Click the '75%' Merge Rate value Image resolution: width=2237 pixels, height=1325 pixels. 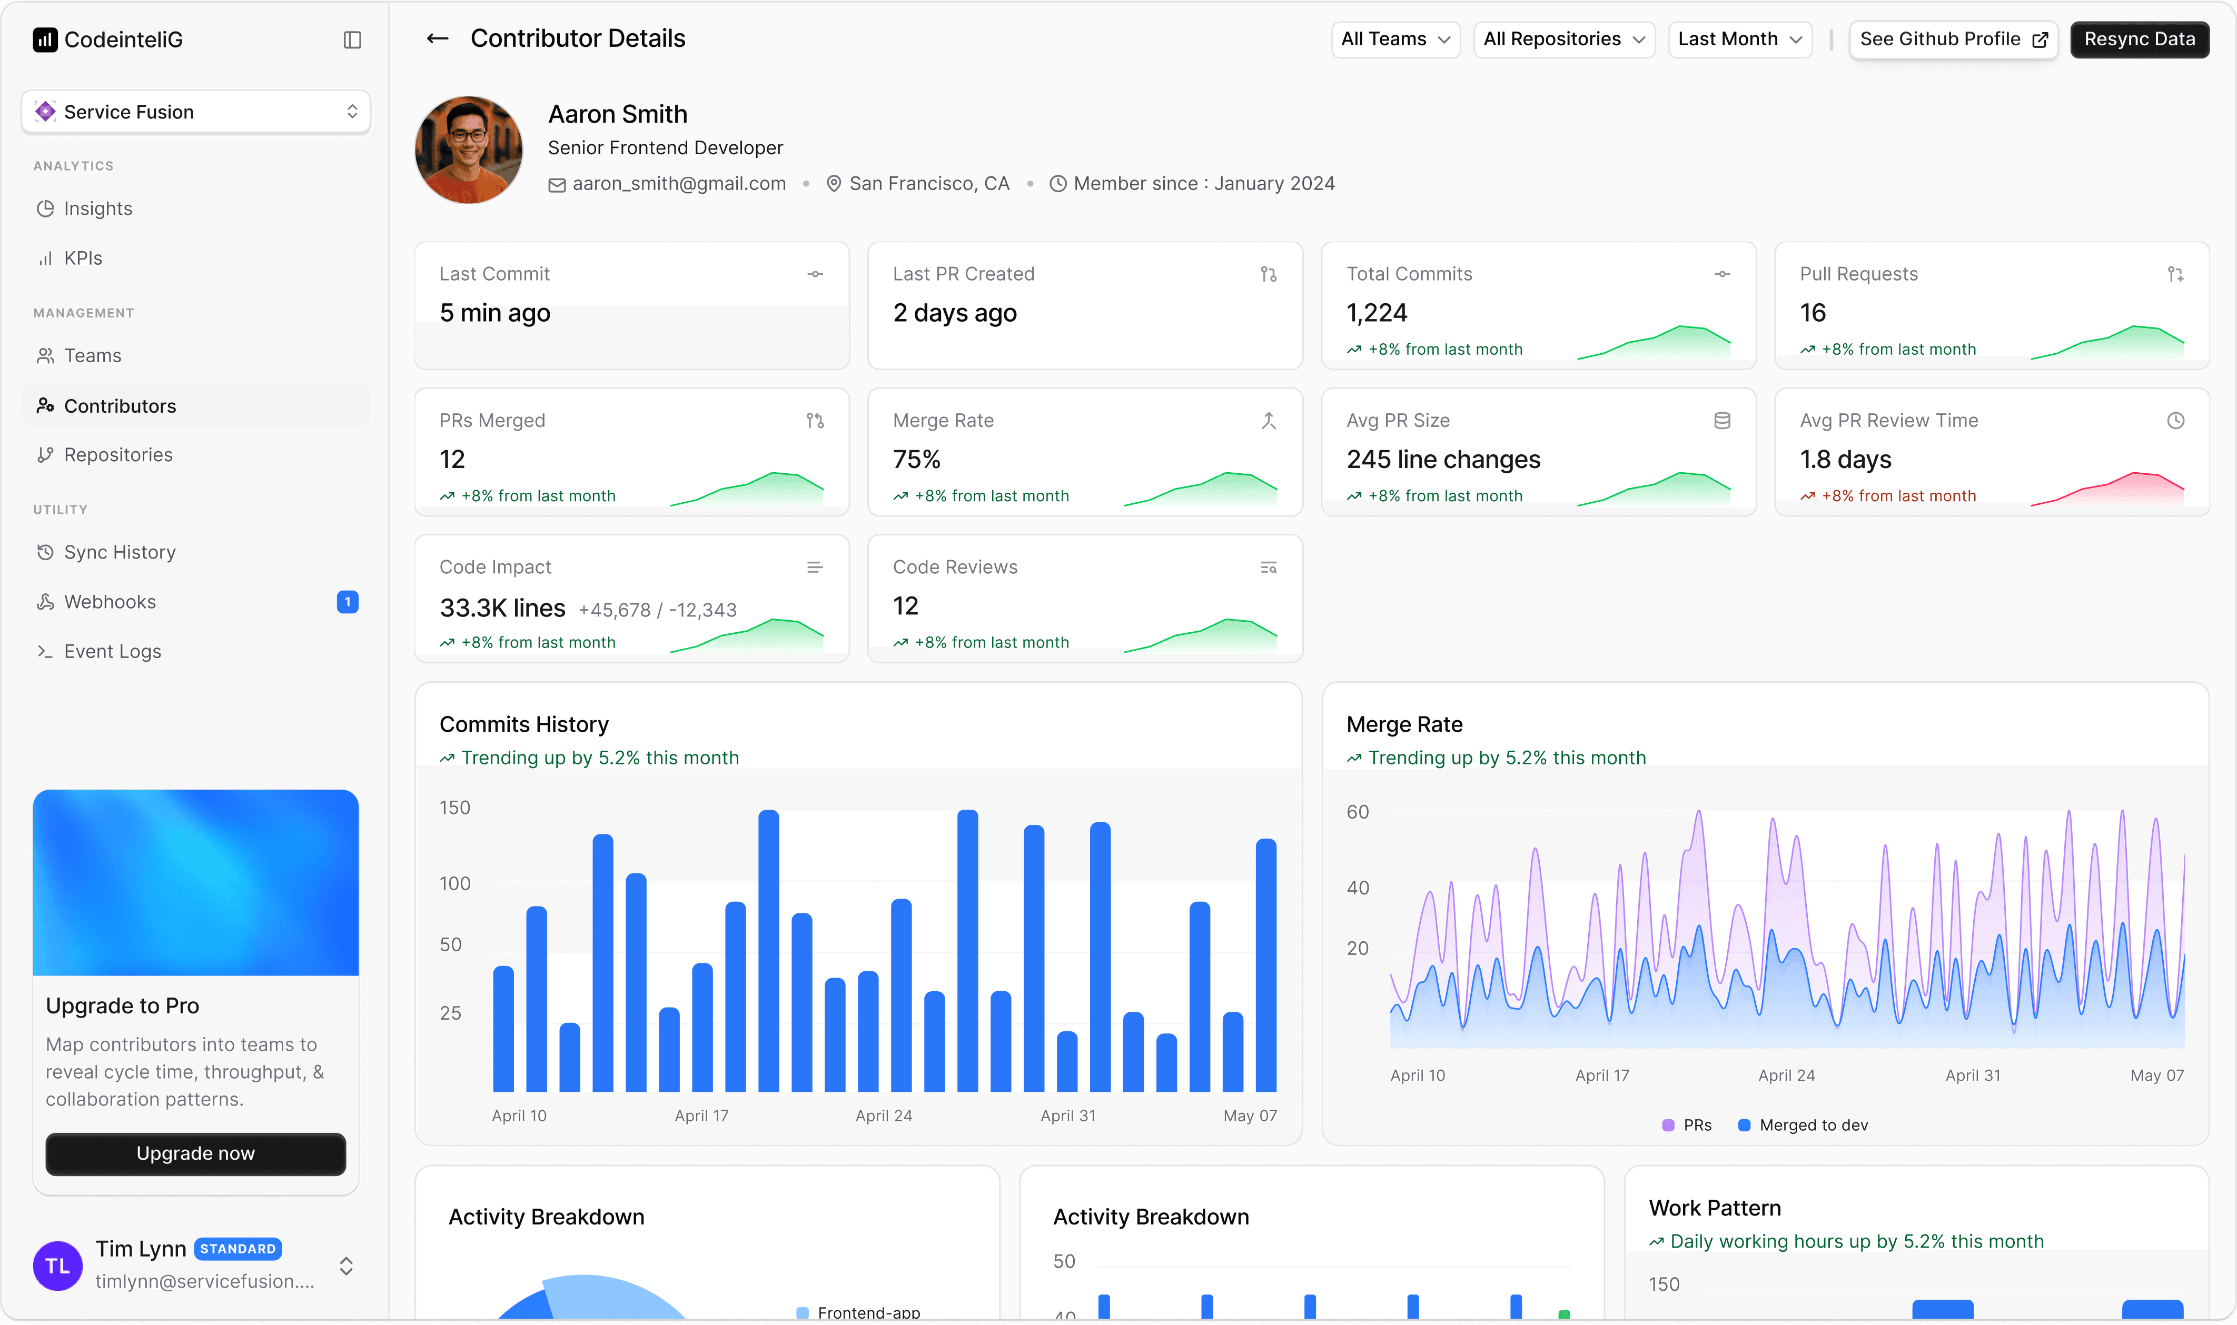[916, 460]
